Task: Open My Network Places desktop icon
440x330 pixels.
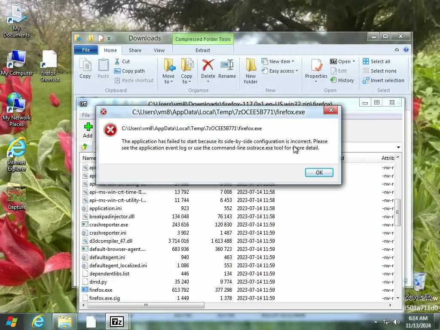Action: click(x=16, y=110)
